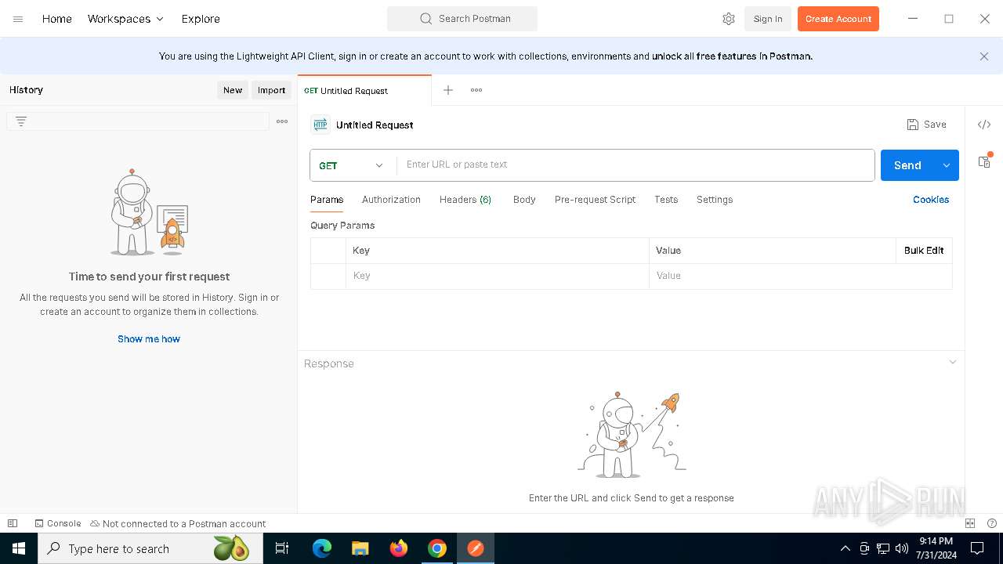Image resolution: width=1003 pixels, height=564 pixels.
Task: Dismiss the Lightweight API Client banner
Action: (x=984, y=56)
